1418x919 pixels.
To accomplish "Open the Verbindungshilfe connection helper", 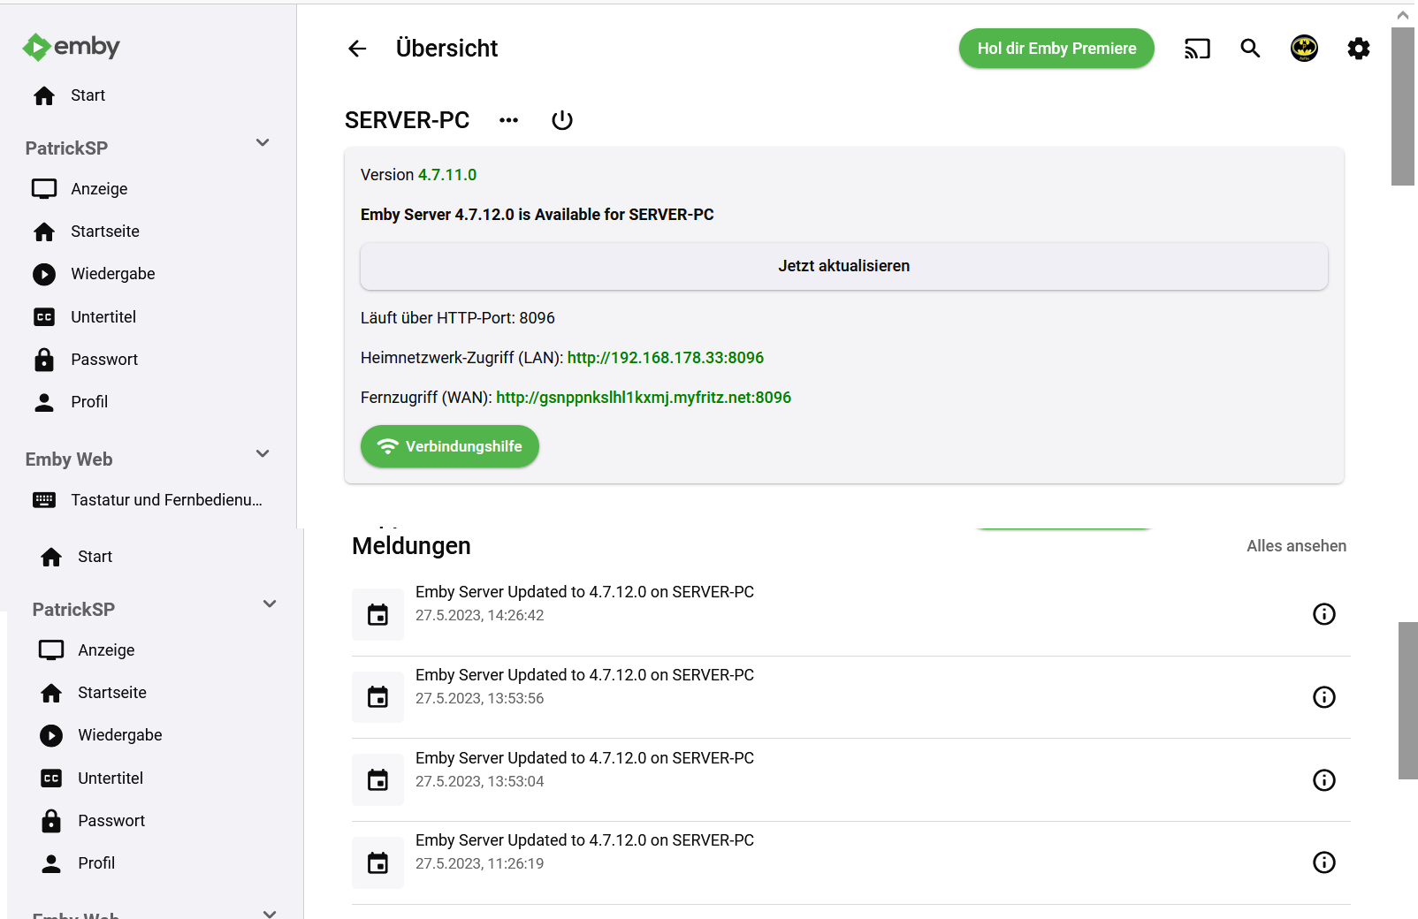I will click(450, 446).
